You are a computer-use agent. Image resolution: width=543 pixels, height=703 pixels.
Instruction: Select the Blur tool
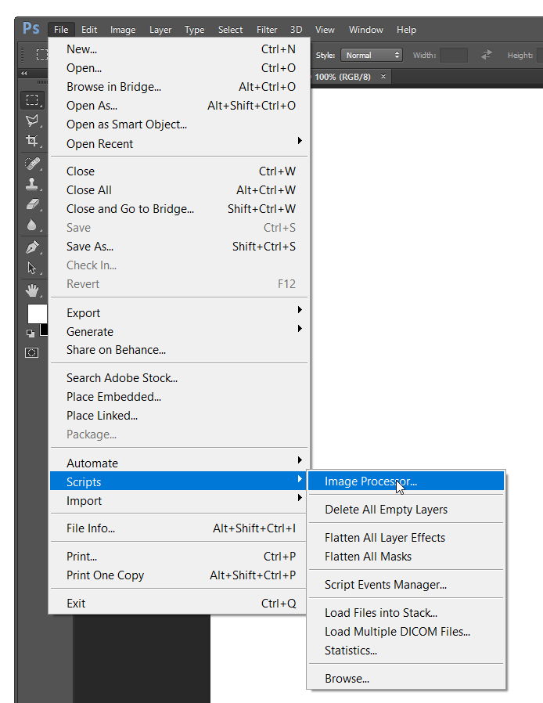32,225
